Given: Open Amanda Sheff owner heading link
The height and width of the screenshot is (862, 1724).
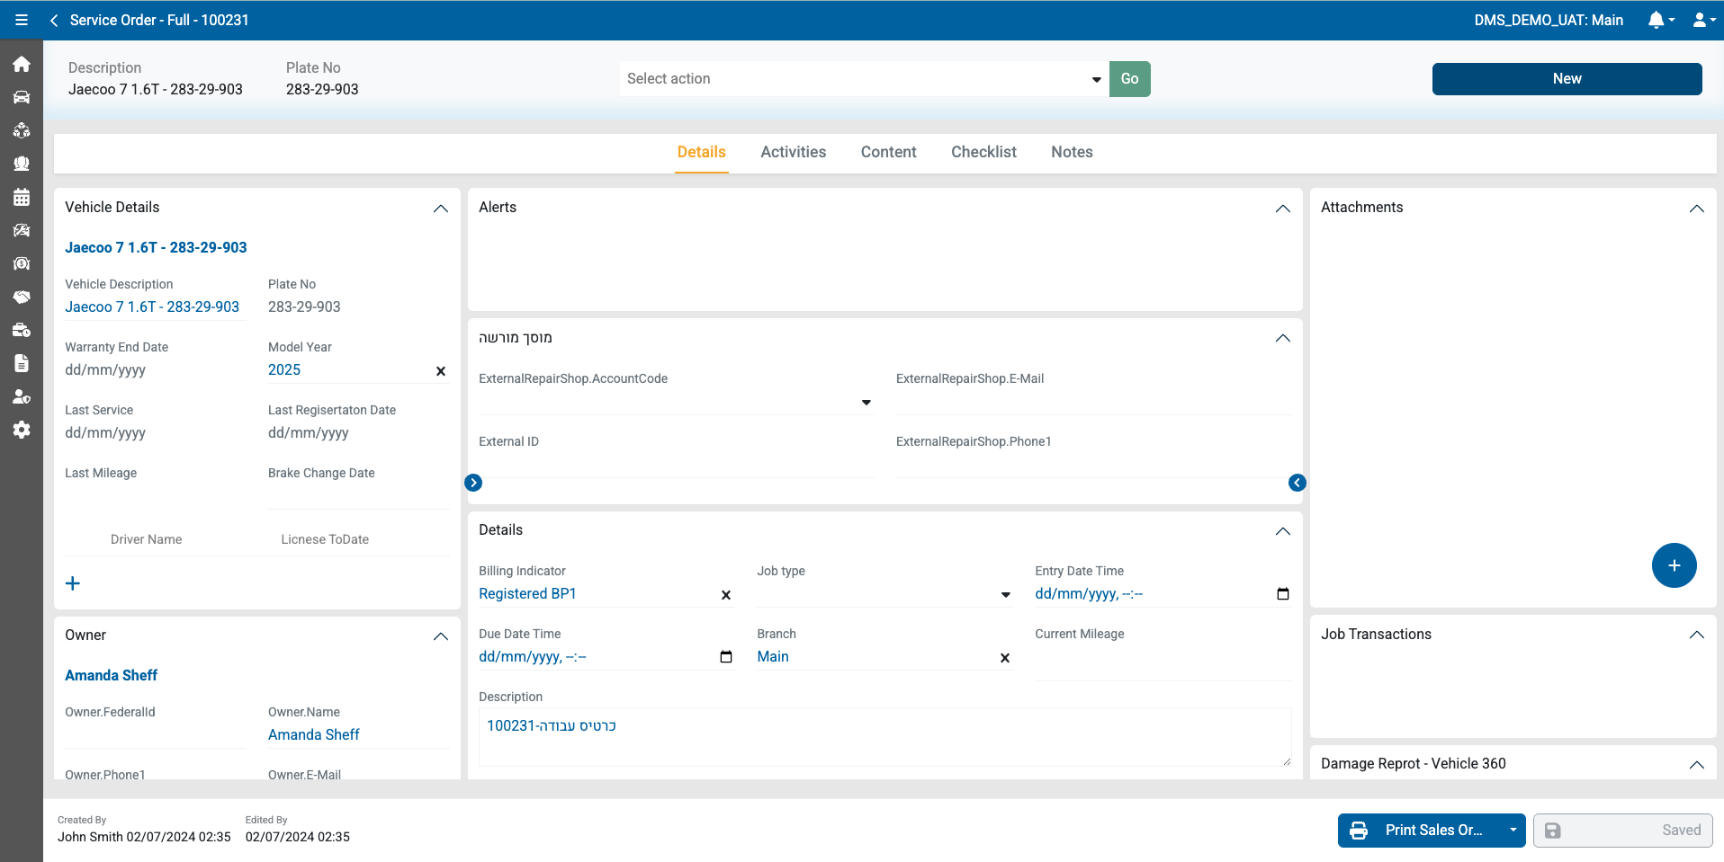Looking at the screenshot, I should (112, 675).
